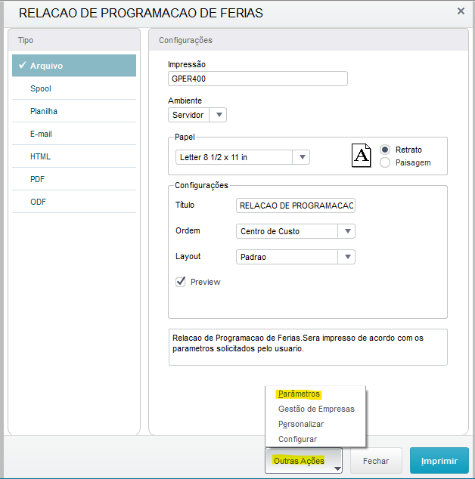Viewport: 475px width, 479px height.
Task: Click the Imprimir button
Action: [439, 461]
